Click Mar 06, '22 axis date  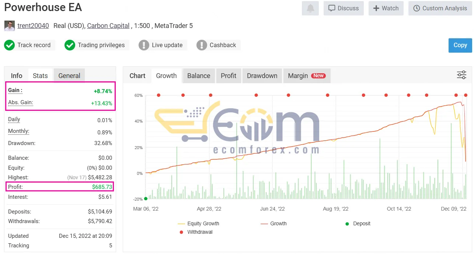tap(146, 209)
